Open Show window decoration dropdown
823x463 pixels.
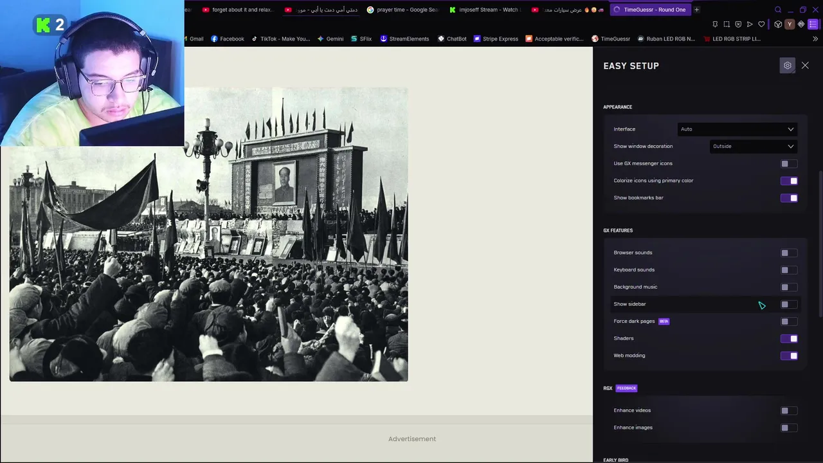(754, 146)
